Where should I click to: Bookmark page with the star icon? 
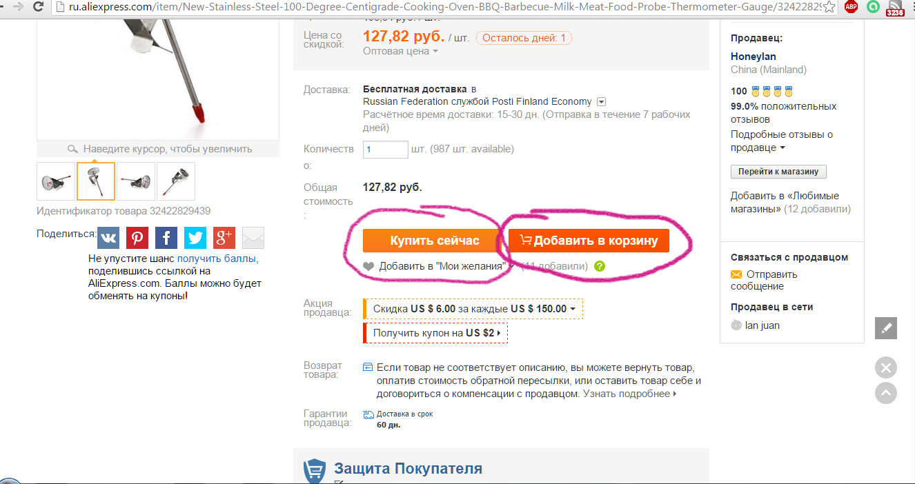[829, 8]
